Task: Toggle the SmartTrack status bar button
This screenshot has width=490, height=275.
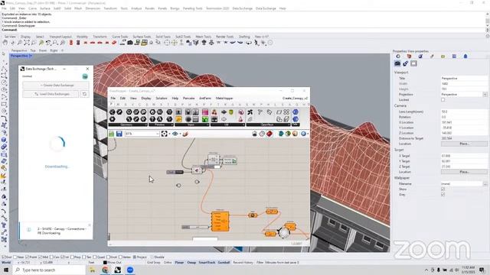Action: pyautogui.click(x=207, y=263)
